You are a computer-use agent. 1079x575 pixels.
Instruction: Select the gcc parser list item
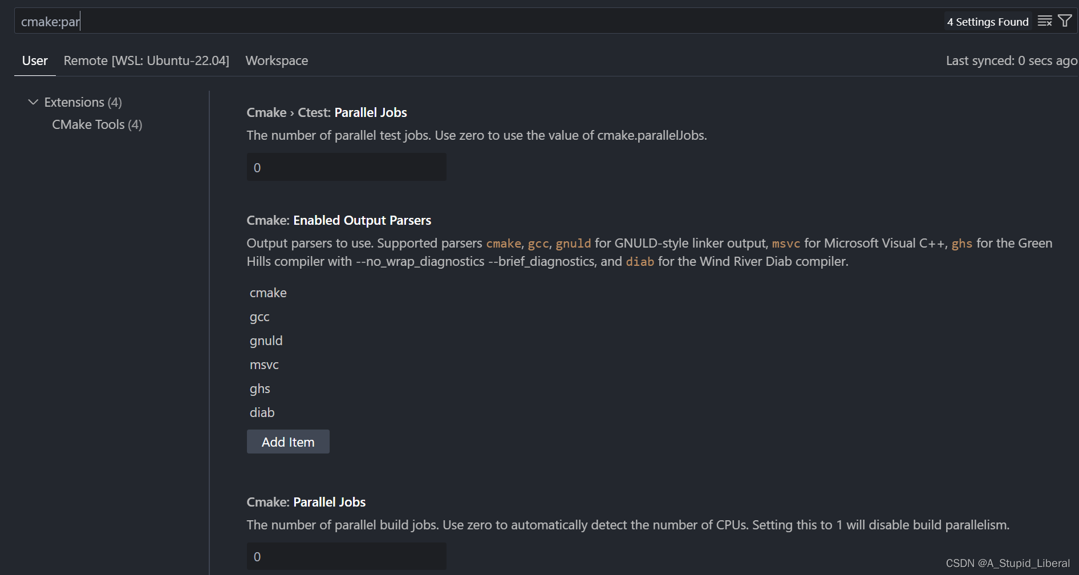point(259,317)
